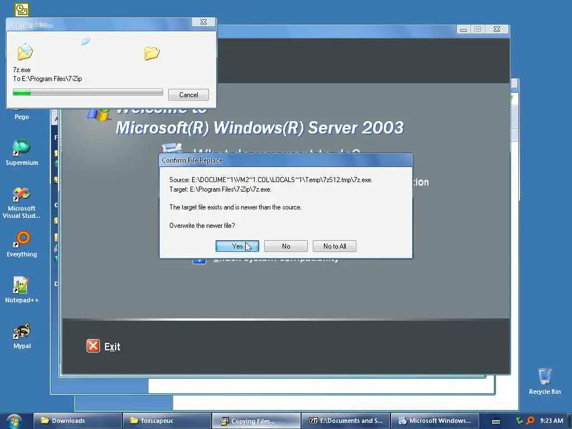Click the Exit red X icon
Screen dimensions: 572x429
coord(93,346)
